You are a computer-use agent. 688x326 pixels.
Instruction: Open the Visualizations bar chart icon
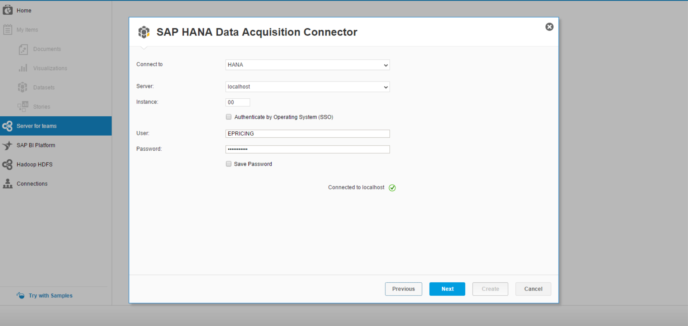click(x=23, y=68)
